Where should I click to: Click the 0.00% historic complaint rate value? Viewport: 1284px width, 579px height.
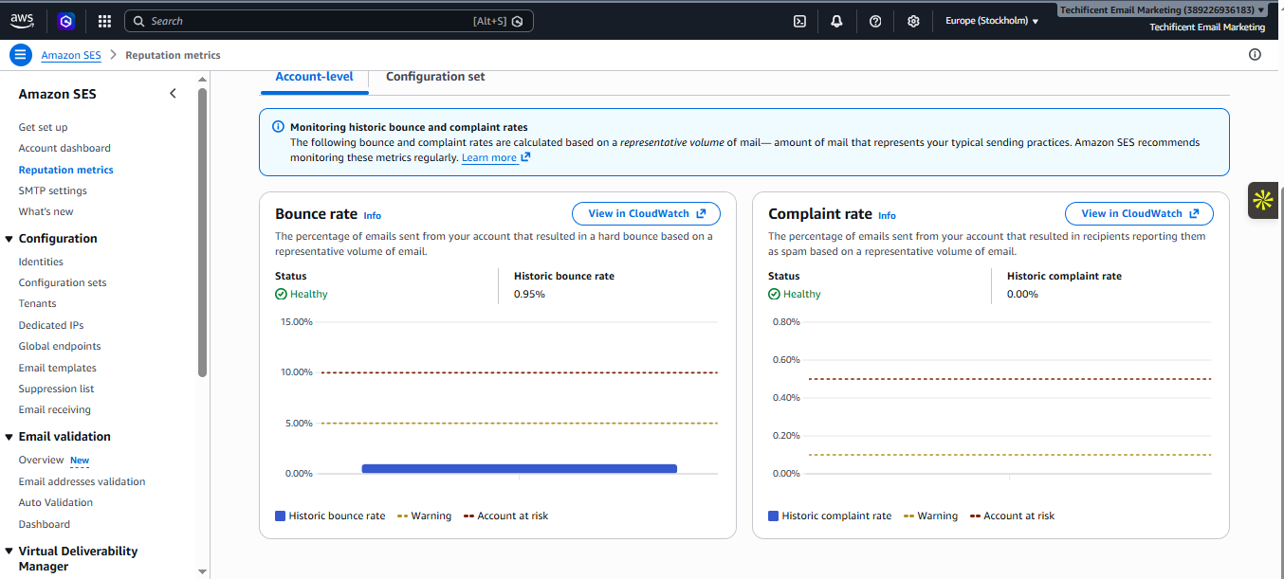coord(1022,294)
